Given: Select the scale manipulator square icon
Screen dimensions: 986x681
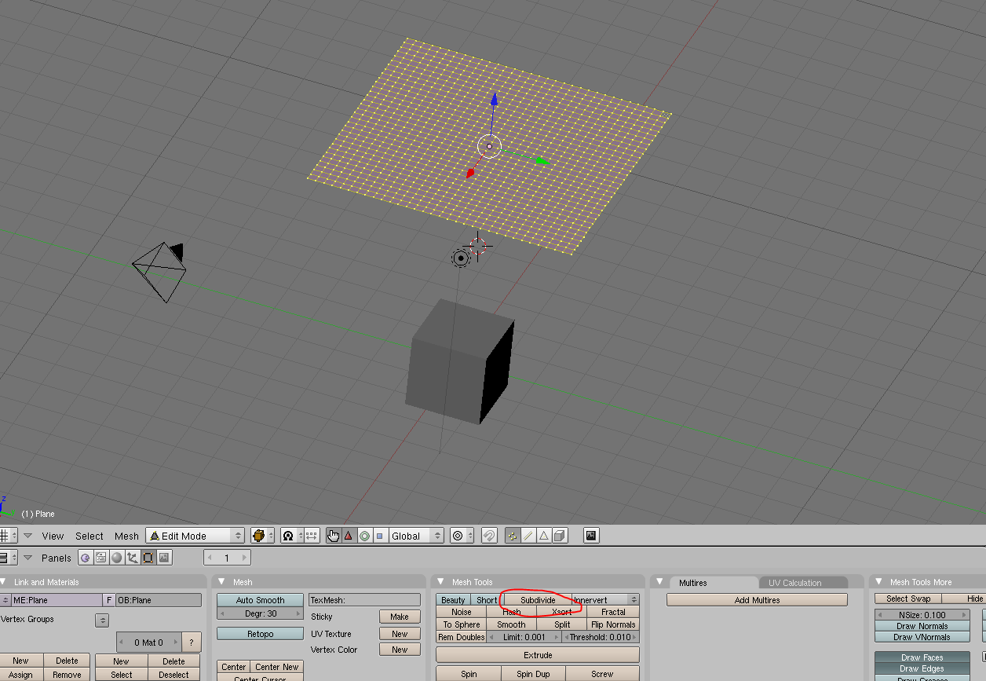Looking at the screenshot, I should click(x=379, y=536).
